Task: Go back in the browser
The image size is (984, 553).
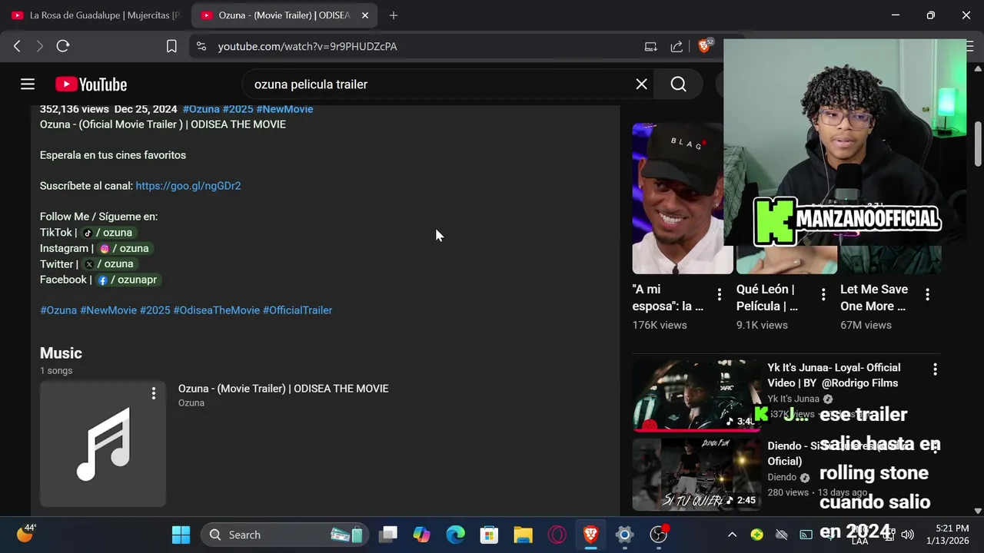Action: click(17, 46)
